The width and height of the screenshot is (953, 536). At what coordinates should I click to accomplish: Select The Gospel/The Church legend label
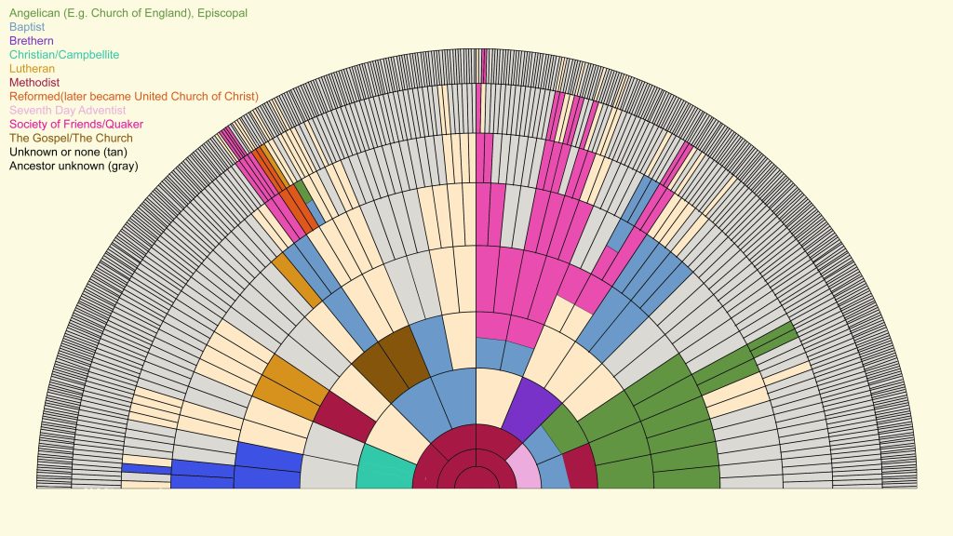click(x=71, y=139)
